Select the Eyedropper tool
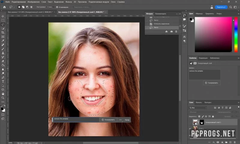The width and height of the screenshot is (240, 144). (x=3, y=41)
